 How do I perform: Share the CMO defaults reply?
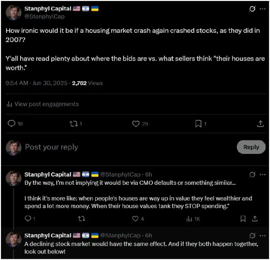pyautogui.click(x=255, y=219)
